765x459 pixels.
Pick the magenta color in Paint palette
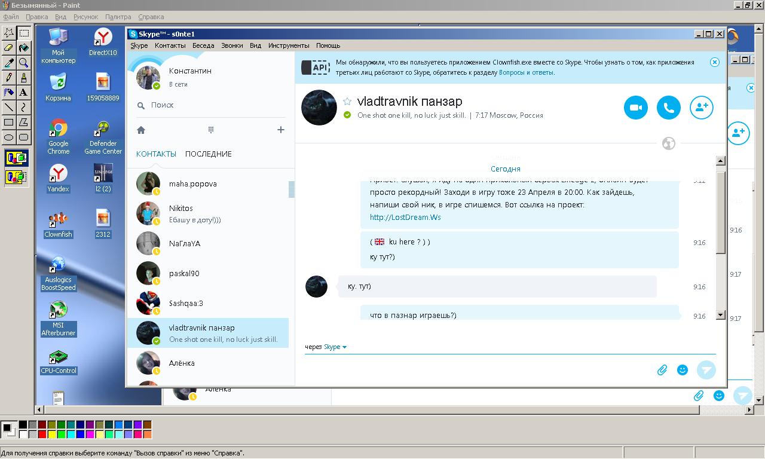pyautogui.click(x=90, y=434)
